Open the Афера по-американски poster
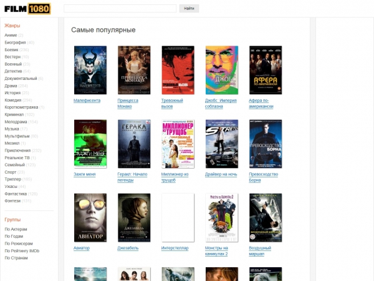Screen dimensions: 374x281 point(266,70)
